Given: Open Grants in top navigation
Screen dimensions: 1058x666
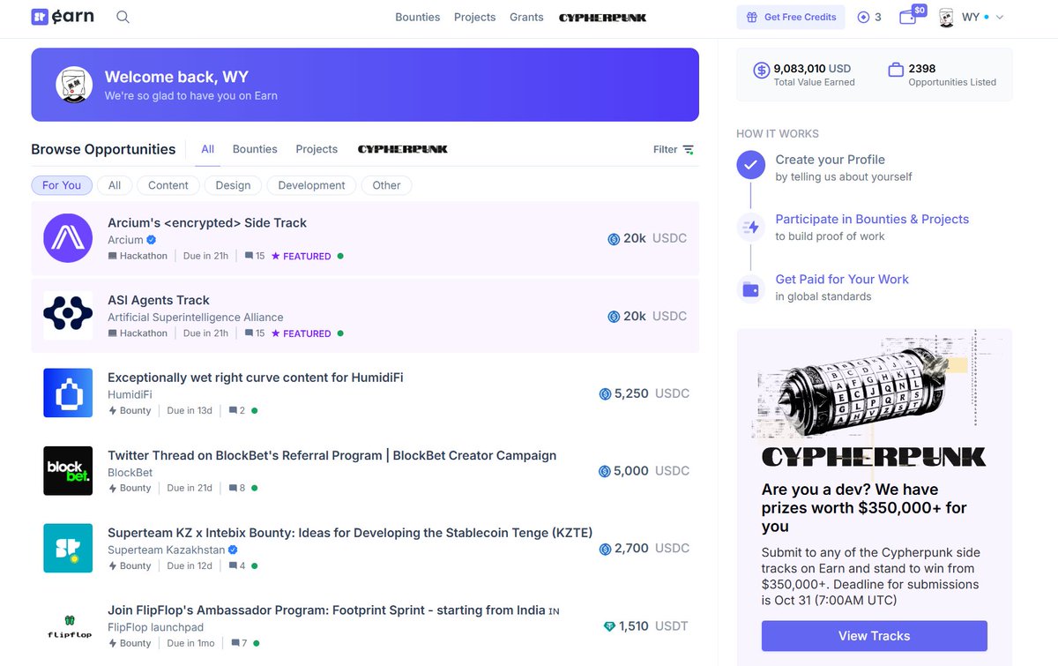Looking at the screenshot, I should (526, 17).
